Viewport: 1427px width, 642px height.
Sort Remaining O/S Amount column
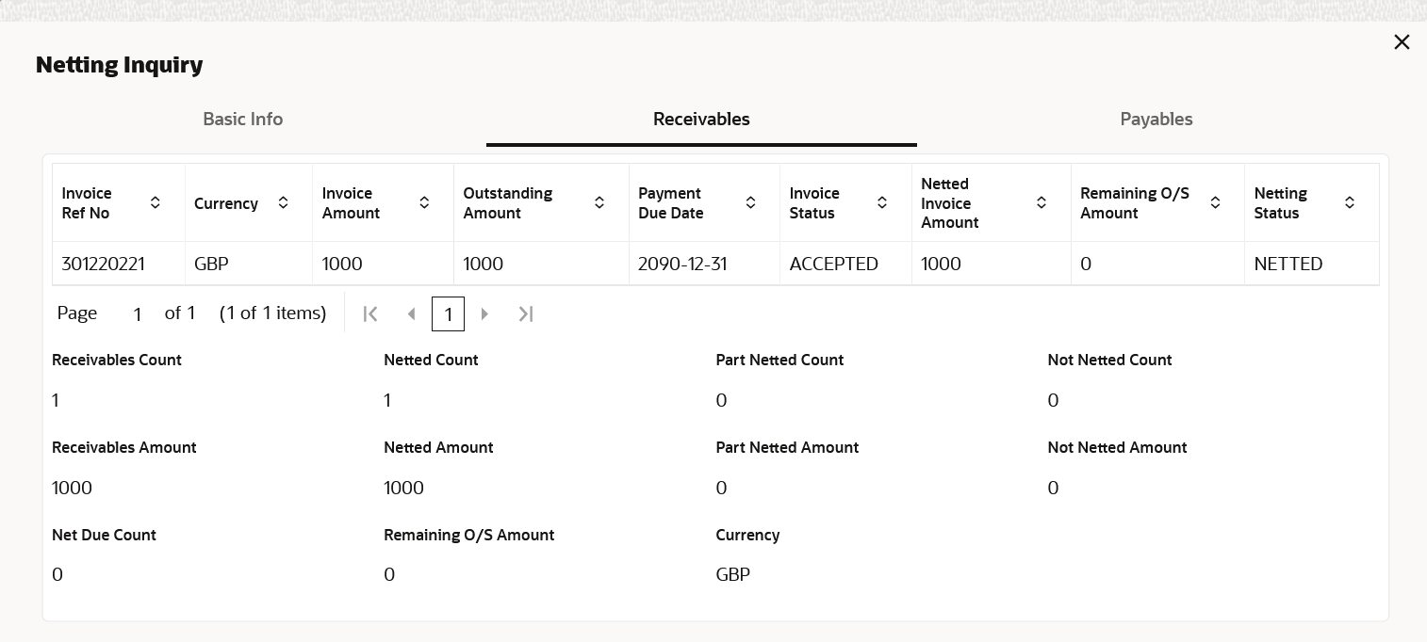click(1215, 203)
